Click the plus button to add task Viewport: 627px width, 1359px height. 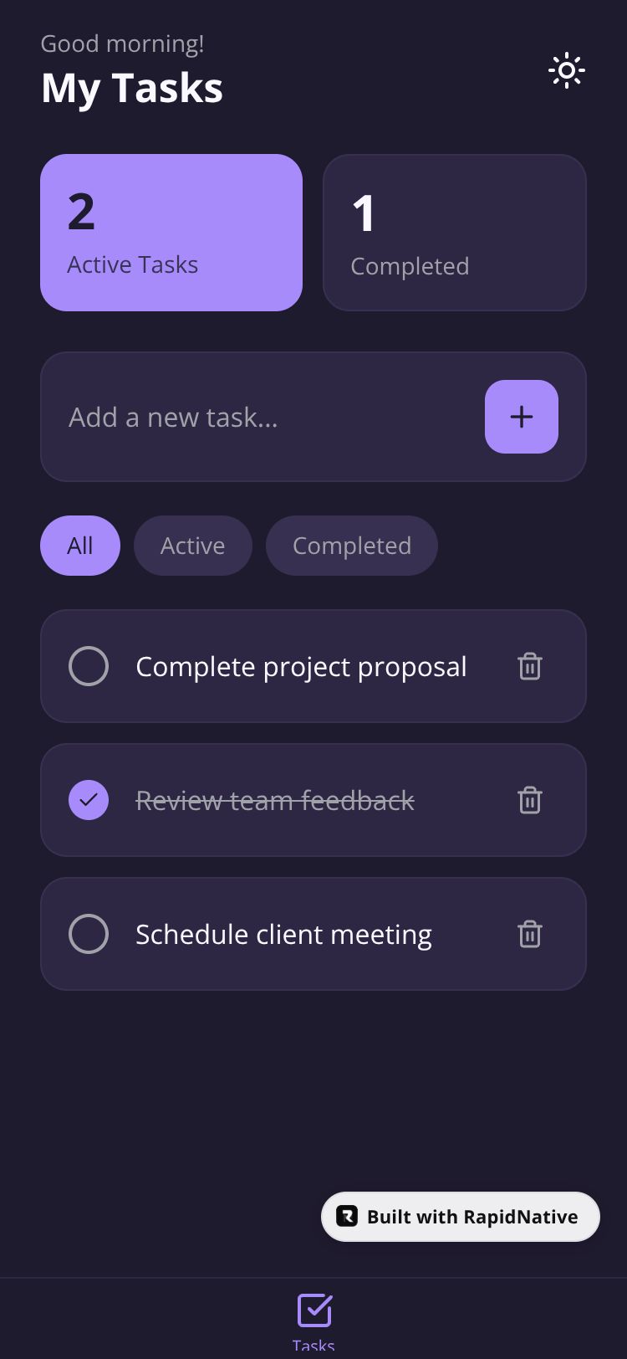[x=521, y=417]
